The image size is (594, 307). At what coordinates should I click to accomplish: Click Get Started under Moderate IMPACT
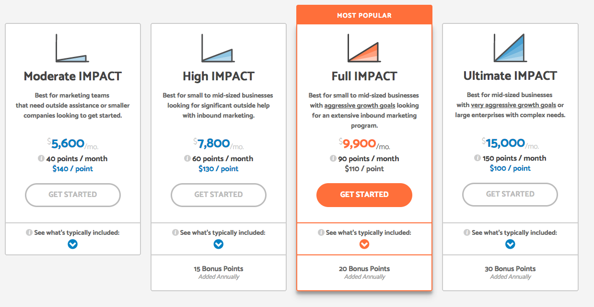[x=72, y=195]
